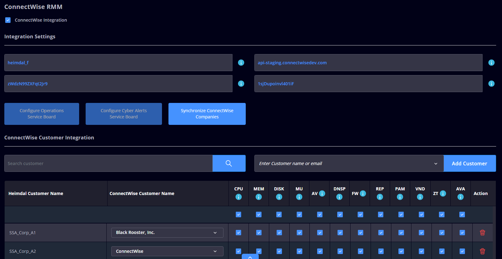Screen dimensions: 502x259
Task: Click the zWdzN99ZXFqt2Jr9 key field
Action: click(x=118, y=84)
